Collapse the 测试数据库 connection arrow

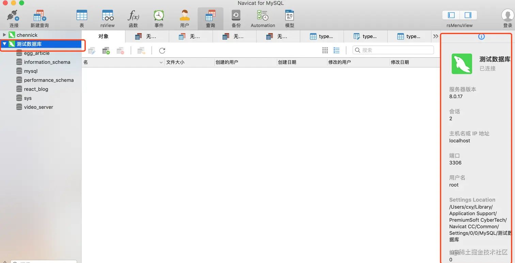click(4, 44)
